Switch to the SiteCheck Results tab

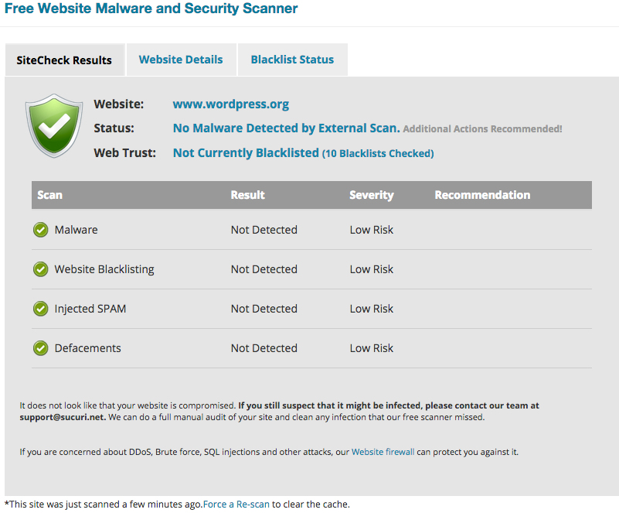click(x=64, y=60)
